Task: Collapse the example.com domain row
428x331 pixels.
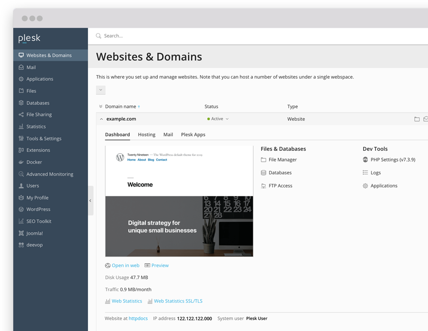Action: 101,119
